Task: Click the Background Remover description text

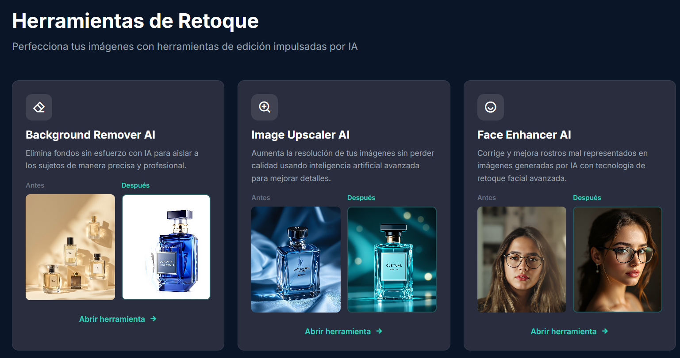Action: [112, 159]
